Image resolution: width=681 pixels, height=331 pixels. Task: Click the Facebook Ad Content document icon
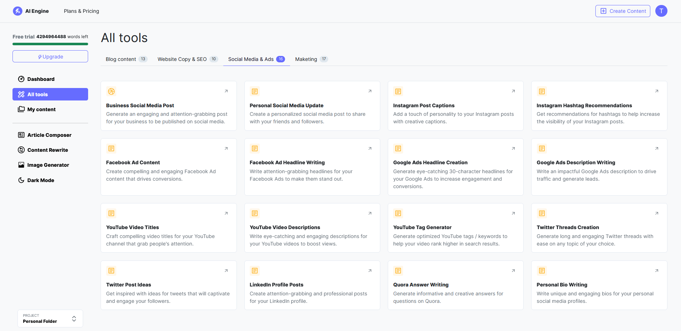111,149
